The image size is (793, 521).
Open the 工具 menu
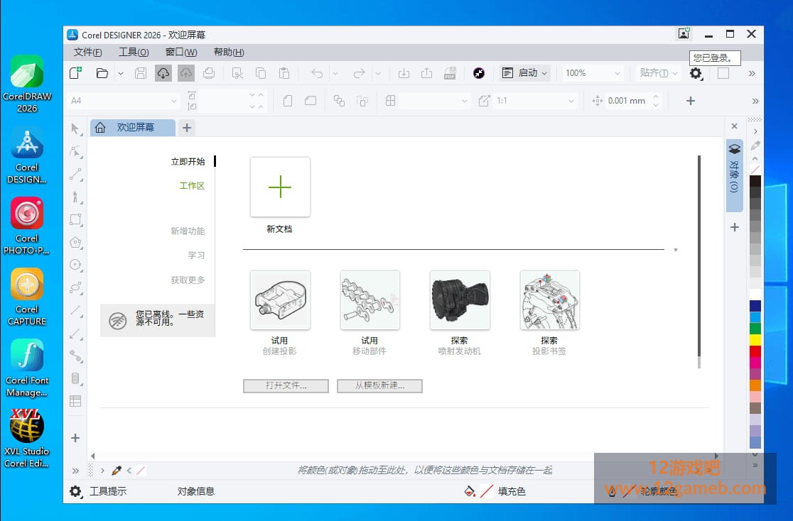click(x=134, y=52)
